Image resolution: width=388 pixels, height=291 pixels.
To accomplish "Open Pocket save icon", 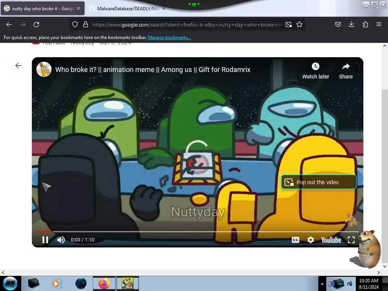I will [x=338, y=24].
